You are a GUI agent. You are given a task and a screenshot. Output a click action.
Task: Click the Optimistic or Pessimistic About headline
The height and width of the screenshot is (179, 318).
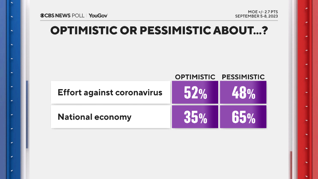point(158,31)
